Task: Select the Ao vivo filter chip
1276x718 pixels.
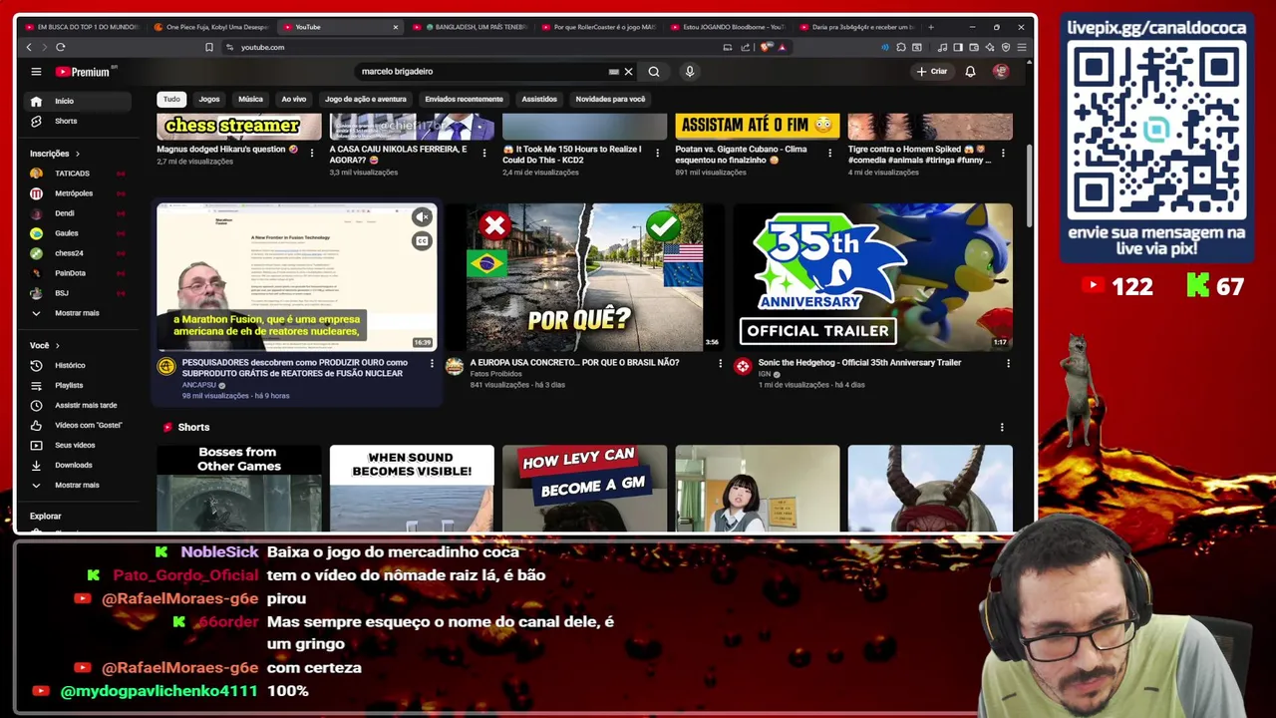Action: (293, 99)
